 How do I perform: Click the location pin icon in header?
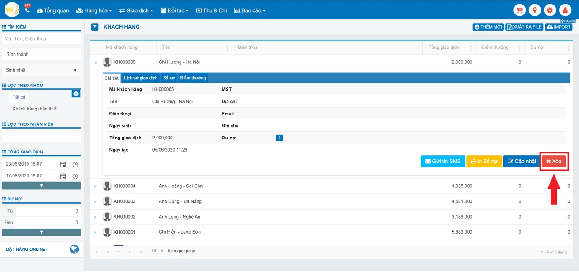coord(535,10)
